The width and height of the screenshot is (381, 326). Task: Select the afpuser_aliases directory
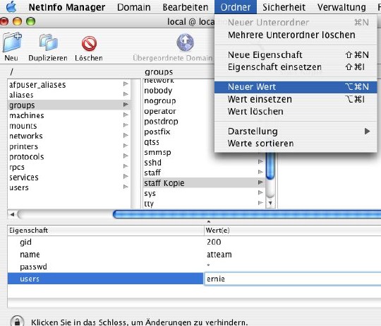[x=69, y=84]
